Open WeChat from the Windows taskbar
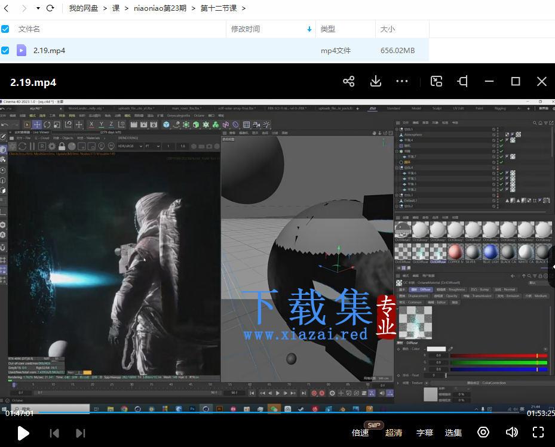The width and height of the screenshot is (555, 447). point(274,409)
